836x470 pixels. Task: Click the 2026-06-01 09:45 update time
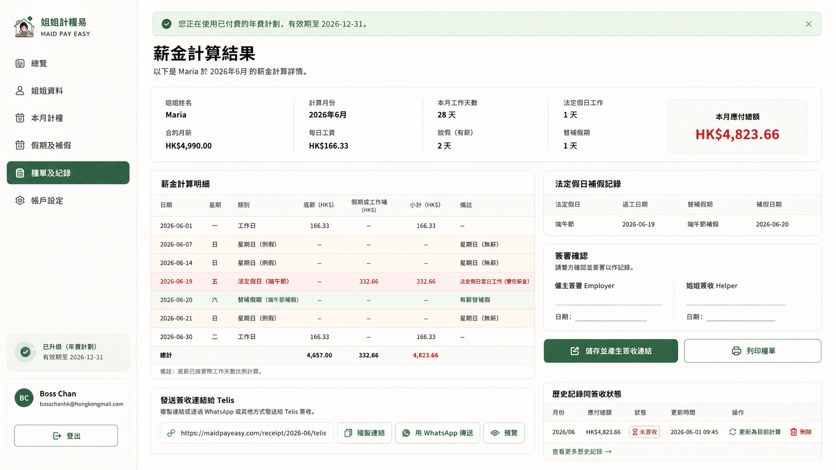(694, 432)
